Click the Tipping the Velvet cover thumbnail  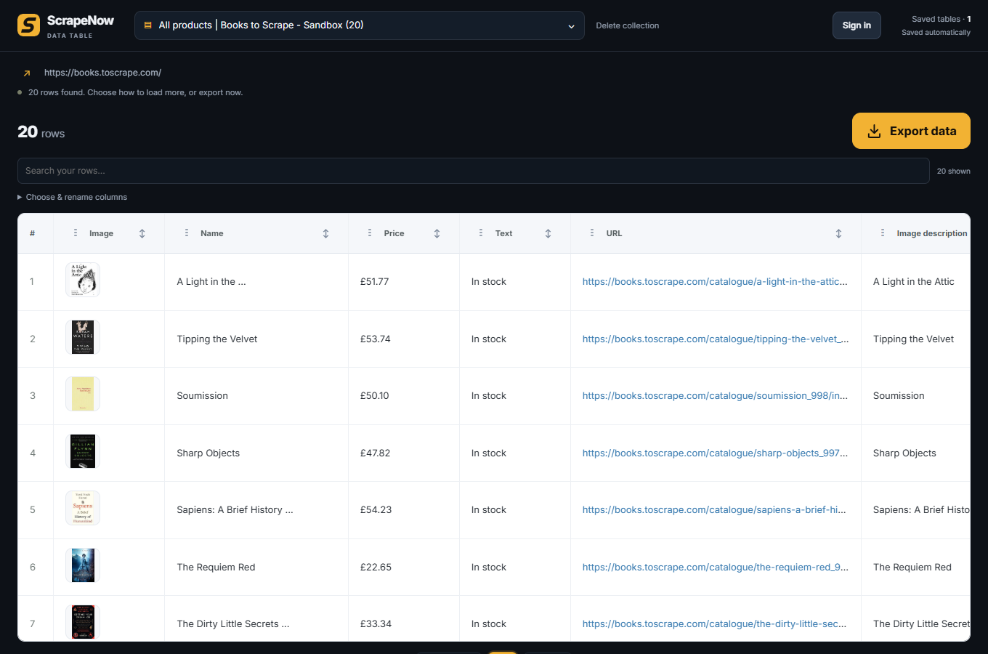(83, 337)
